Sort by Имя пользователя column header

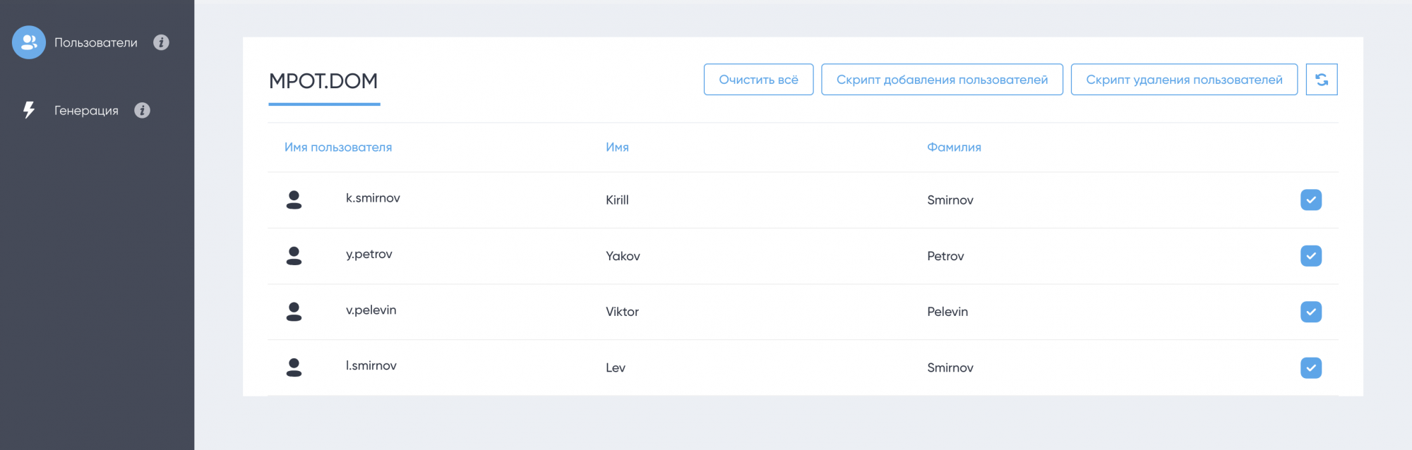pos(338,147)
